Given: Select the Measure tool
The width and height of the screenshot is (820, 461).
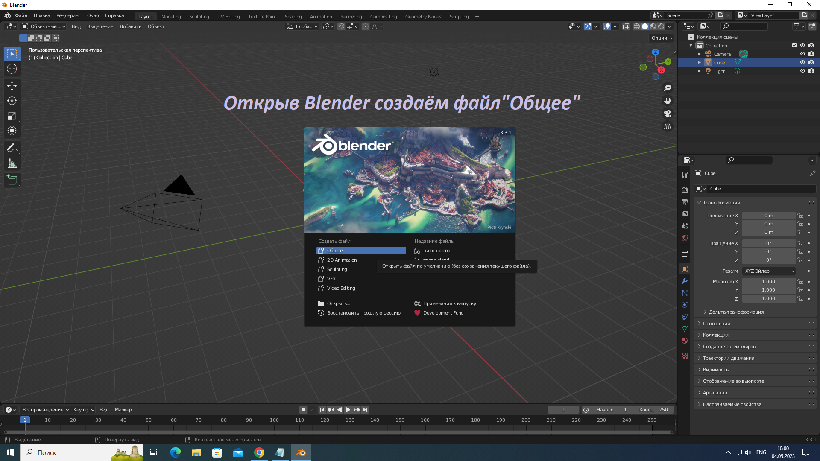Looking at the screenshot, I should (12, 163).
